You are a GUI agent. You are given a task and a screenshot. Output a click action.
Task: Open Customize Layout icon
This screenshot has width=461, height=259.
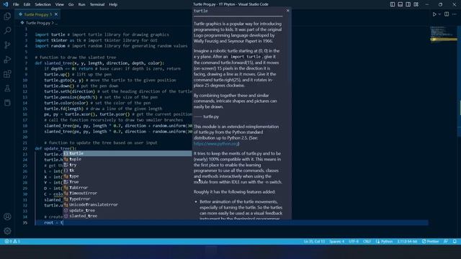click(x=416, y=4)
